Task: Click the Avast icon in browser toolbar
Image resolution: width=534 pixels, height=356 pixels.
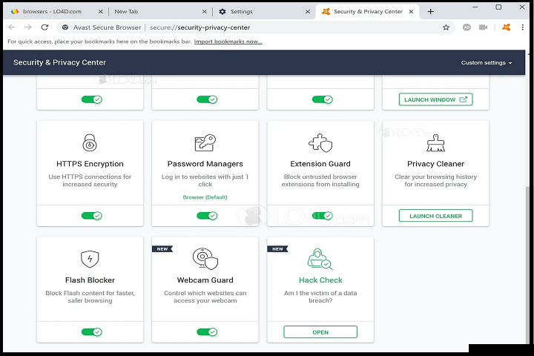Action: 506,27
